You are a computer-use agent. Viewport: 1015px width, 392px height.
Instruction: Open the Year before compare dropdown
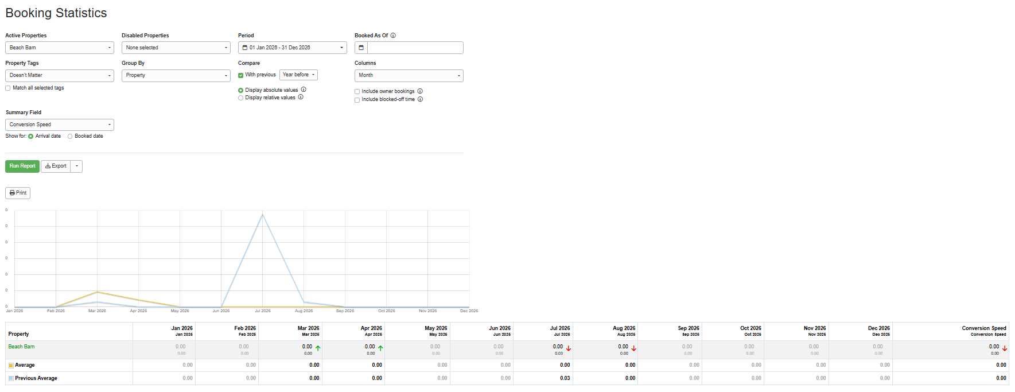298,75
